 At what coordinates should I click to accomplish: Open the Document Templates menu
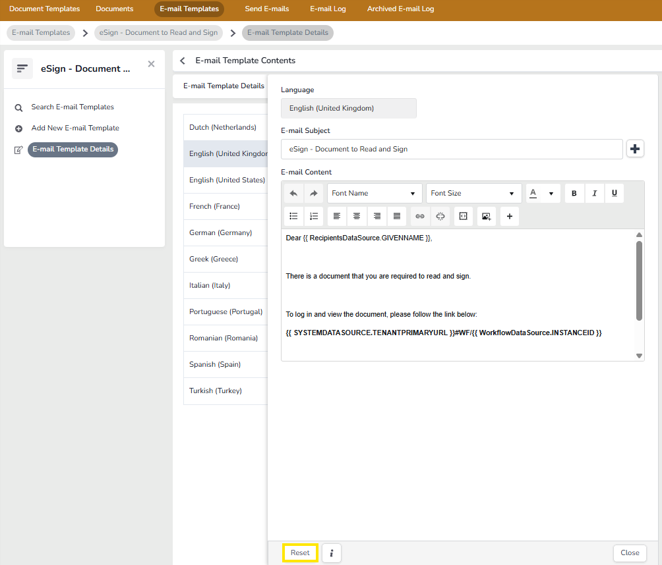(44, 9)
